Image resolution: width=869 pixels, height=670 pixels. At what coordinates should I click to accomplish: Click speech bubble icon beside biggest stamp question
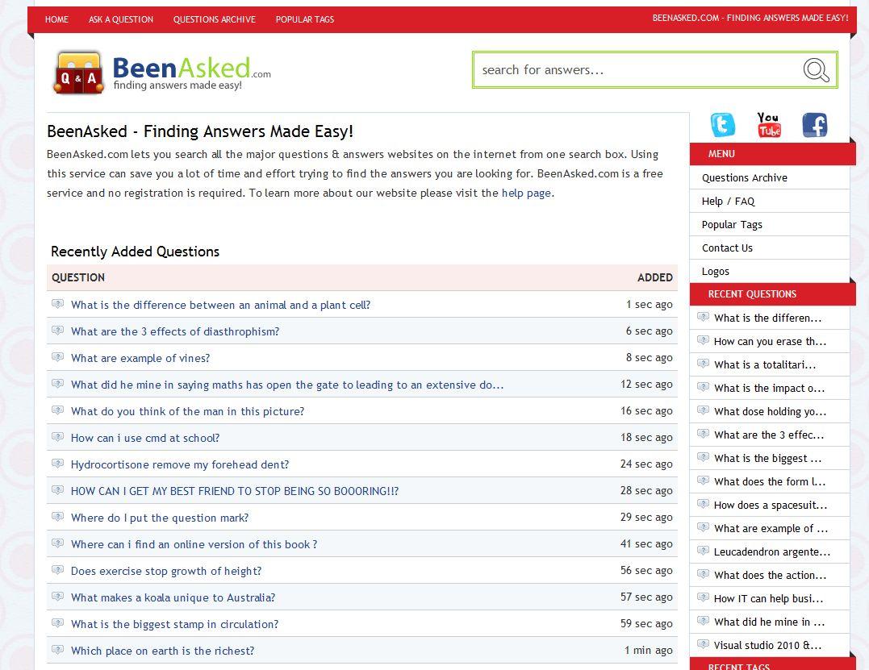pos(57,623)
